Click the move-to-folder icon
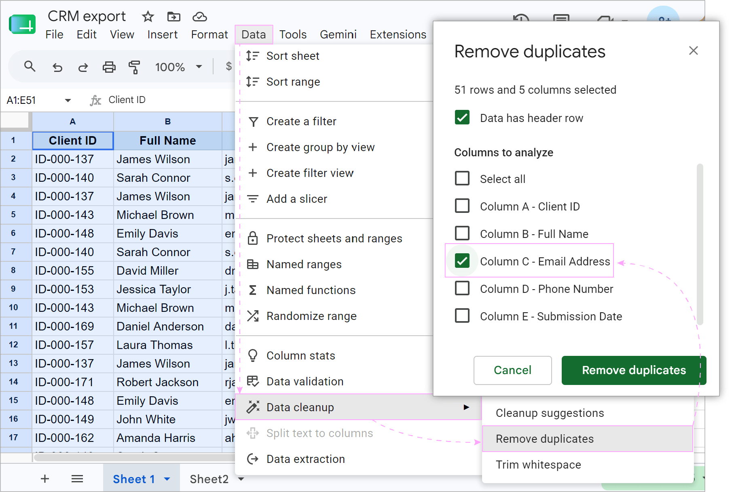This screenshot has width=734, height=492. [174, 17]
